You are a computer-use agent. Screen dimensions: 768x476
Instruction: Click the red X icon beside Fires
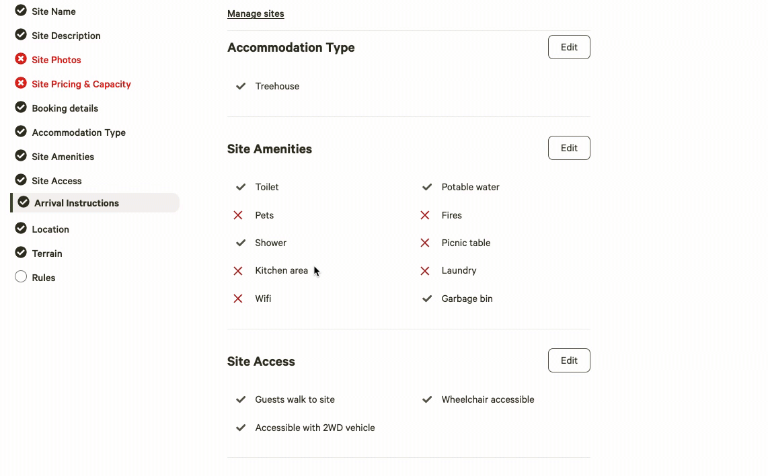coord(424,215)
